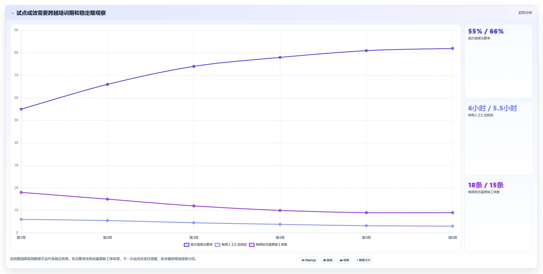Viewport: 543px width, 274px height.
Task: Select the 趋势分析 label in the header
Action: (x=525, y=13)
